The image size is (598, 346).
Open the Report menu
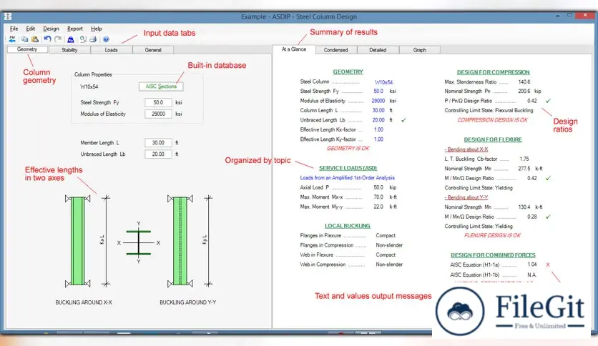click(74, 29)
